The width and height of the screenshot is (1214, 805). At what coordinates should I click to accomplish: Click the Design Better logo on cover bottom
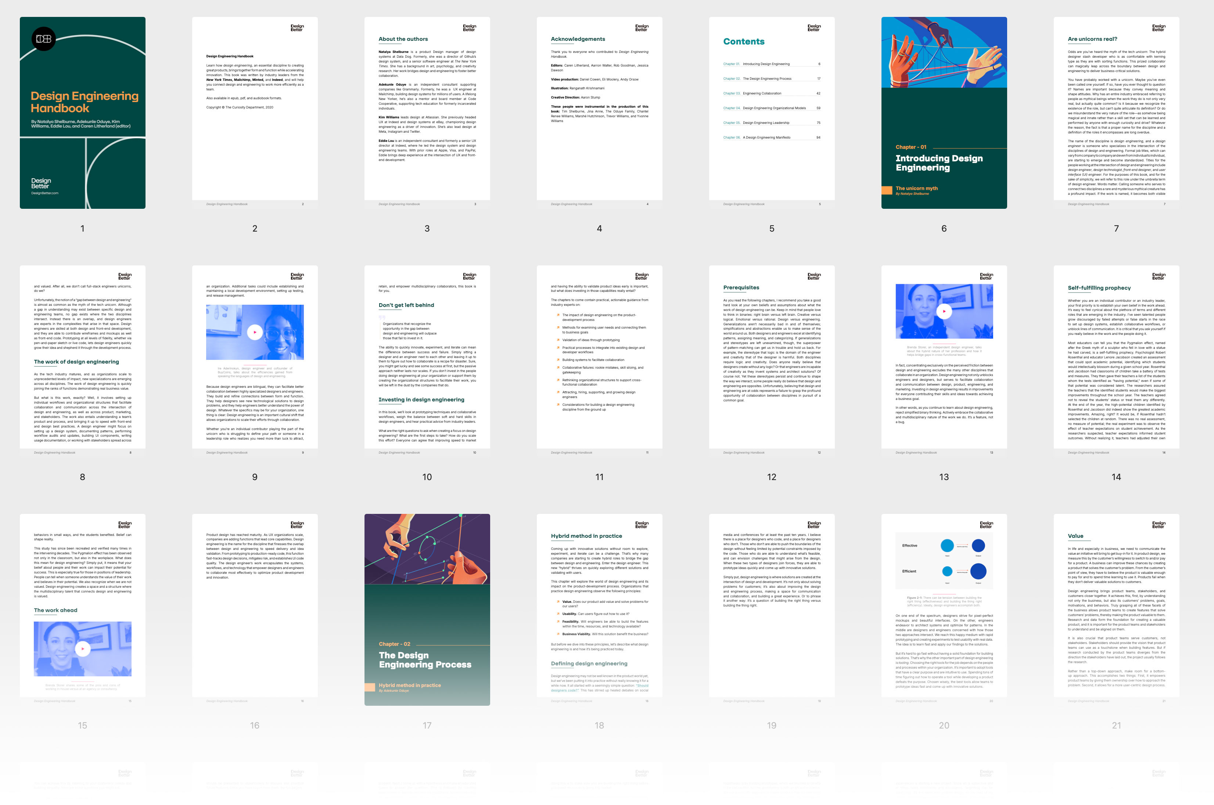click(x=41, y=183)
